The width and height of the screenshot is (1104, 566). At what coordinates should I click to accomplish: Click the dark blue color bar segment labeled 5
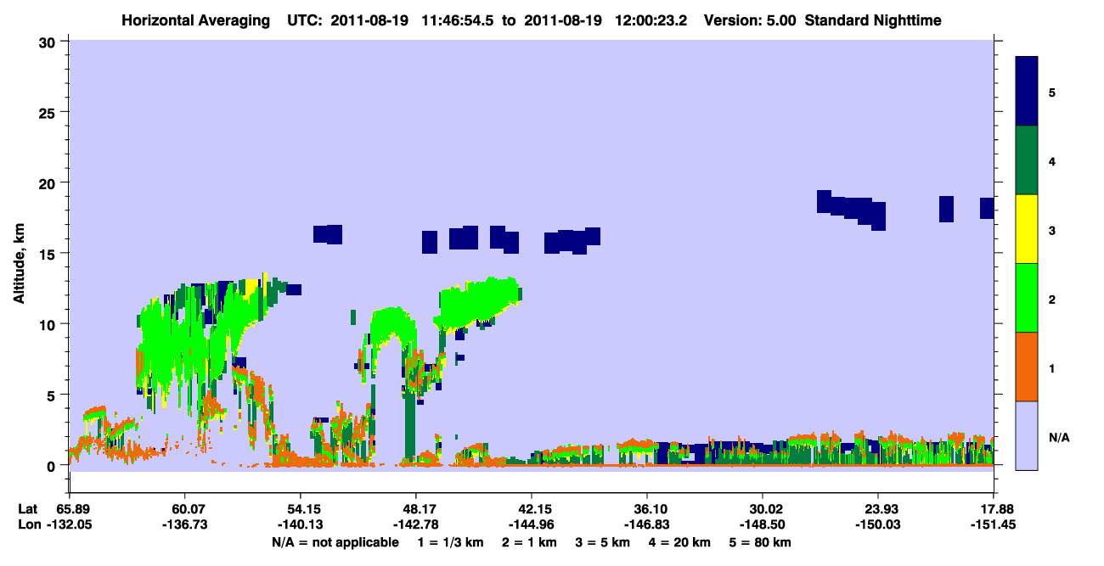point(1027,92)
